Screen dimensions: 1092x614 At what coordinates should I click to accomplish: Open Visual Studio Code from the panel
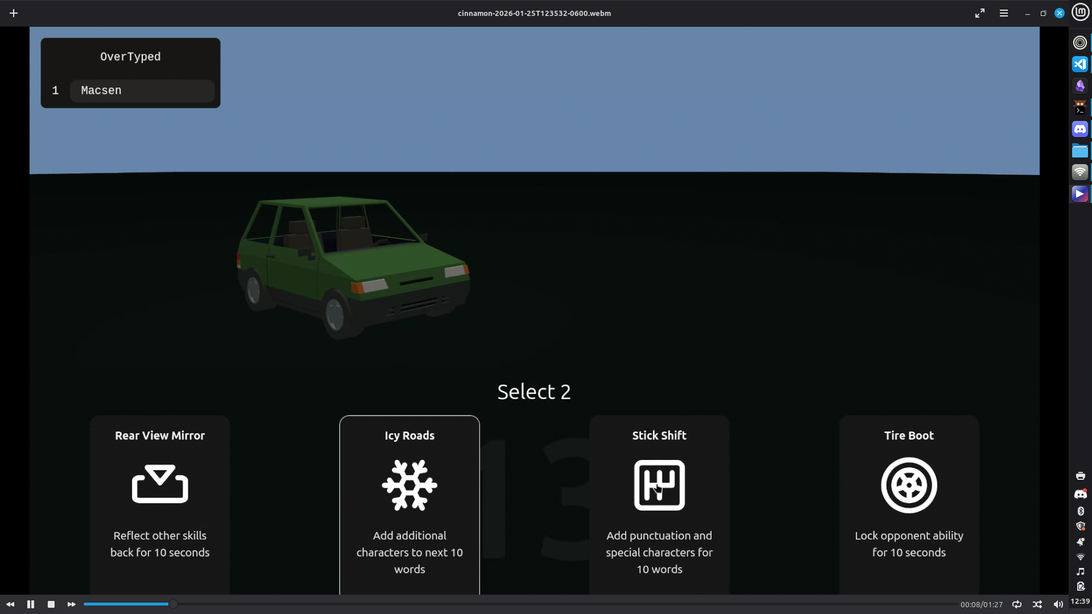pyautogui.click(x=1080, y=64)
